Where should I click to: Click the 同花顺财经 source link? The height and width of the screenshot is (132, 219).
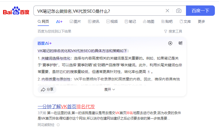46,125
